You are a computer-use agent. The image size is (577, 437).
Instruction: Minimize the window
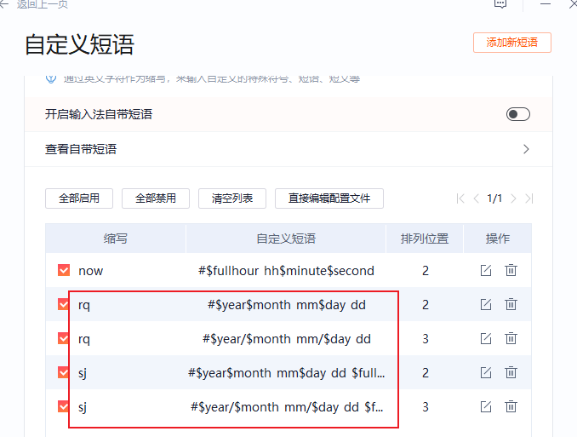[546, 3]
